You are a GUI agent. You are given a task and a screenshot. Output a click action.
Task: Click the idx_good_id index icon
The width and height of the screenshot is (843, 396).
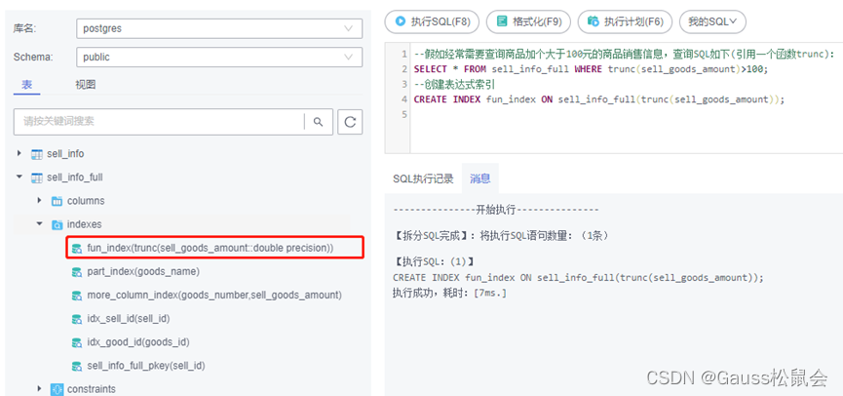(77, 342)
